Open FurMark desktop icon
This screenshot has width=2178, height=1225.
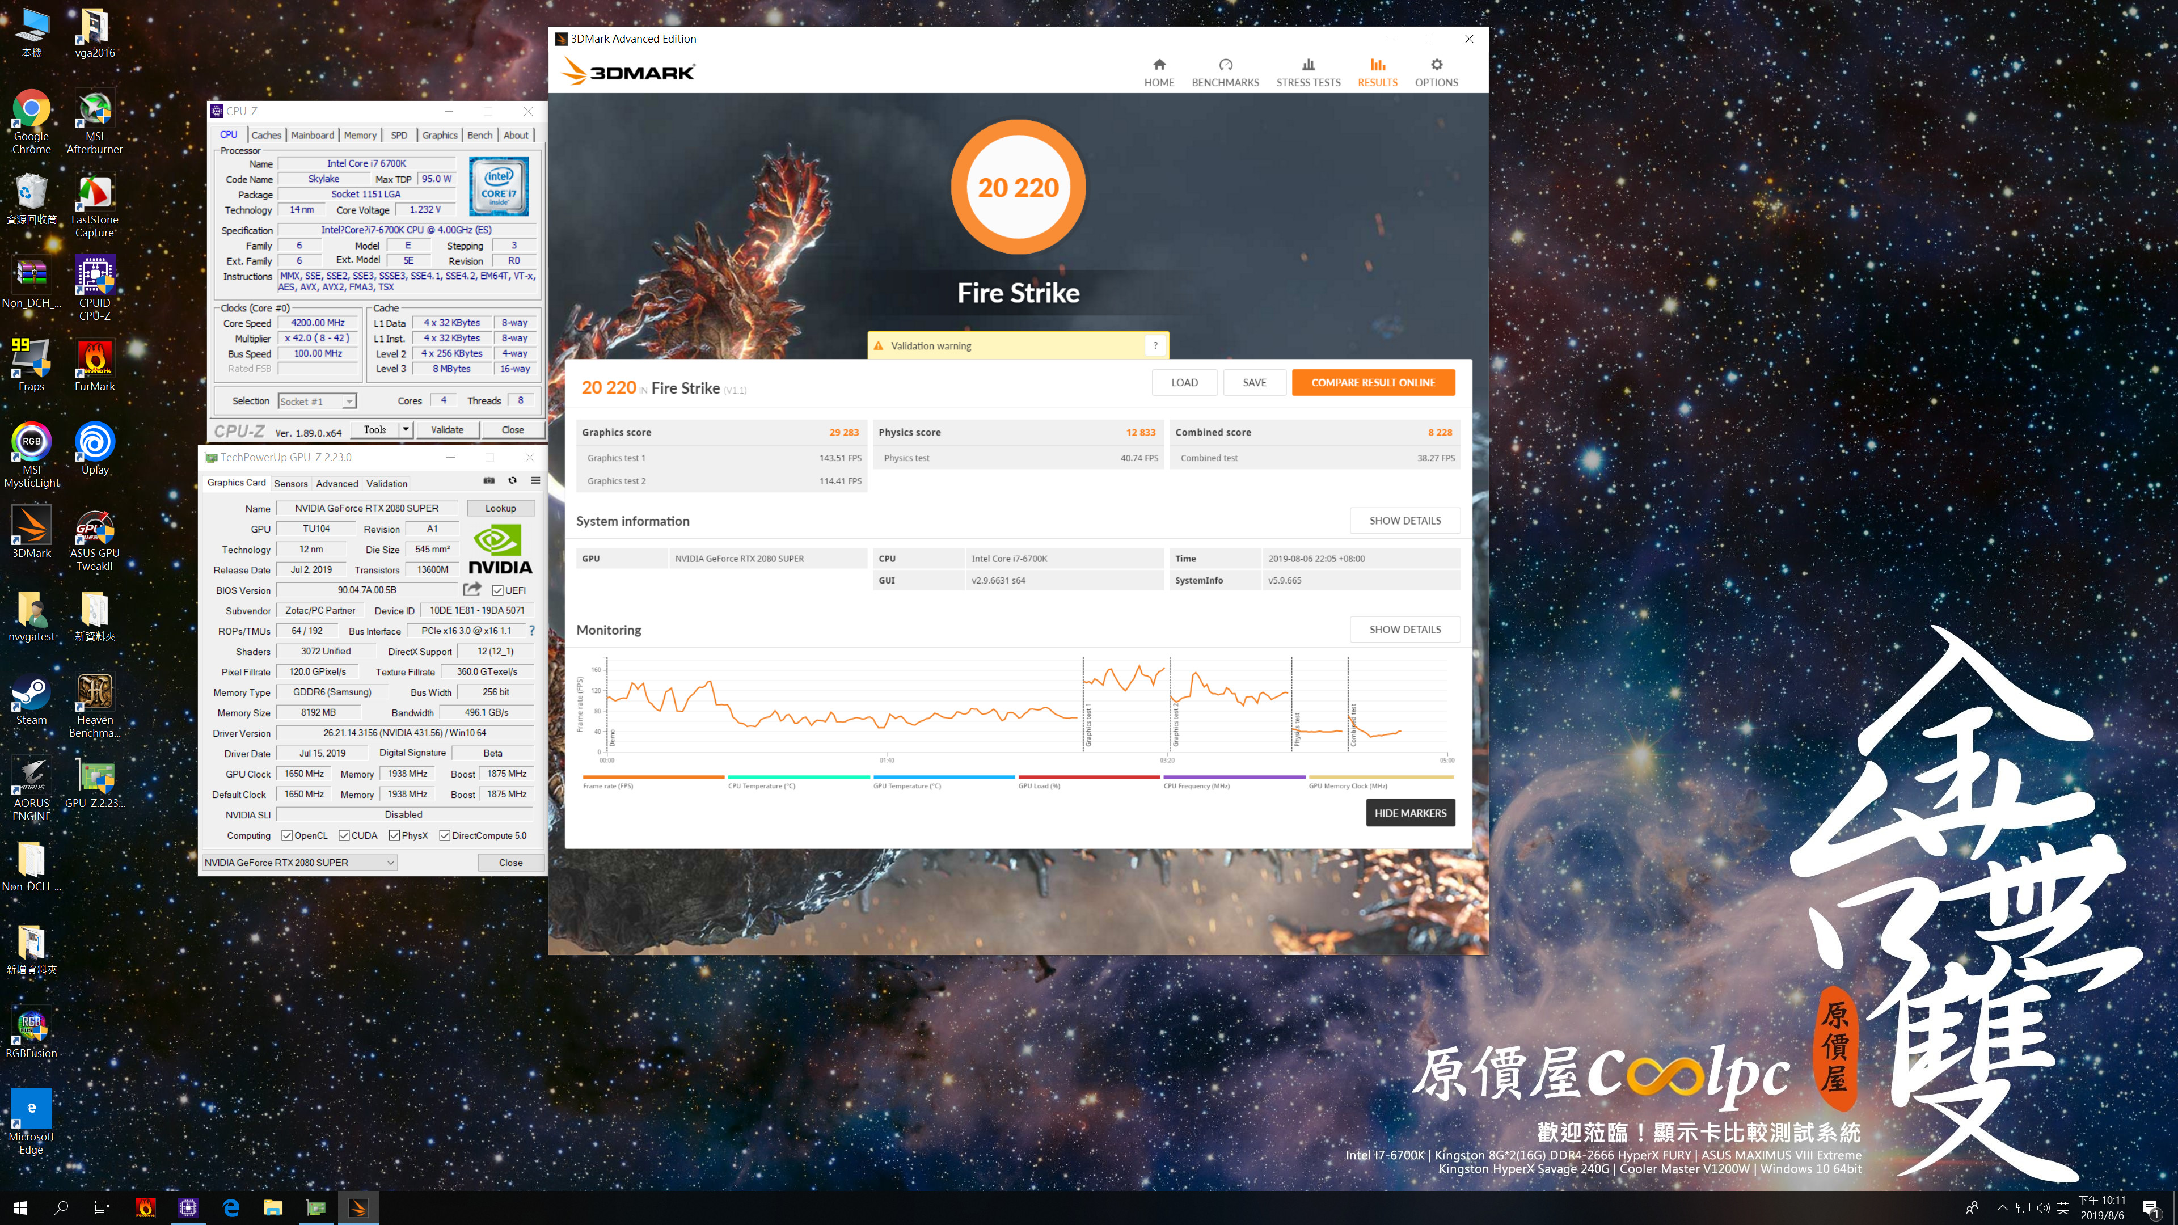pyautogui.click(x=95, y=366)
